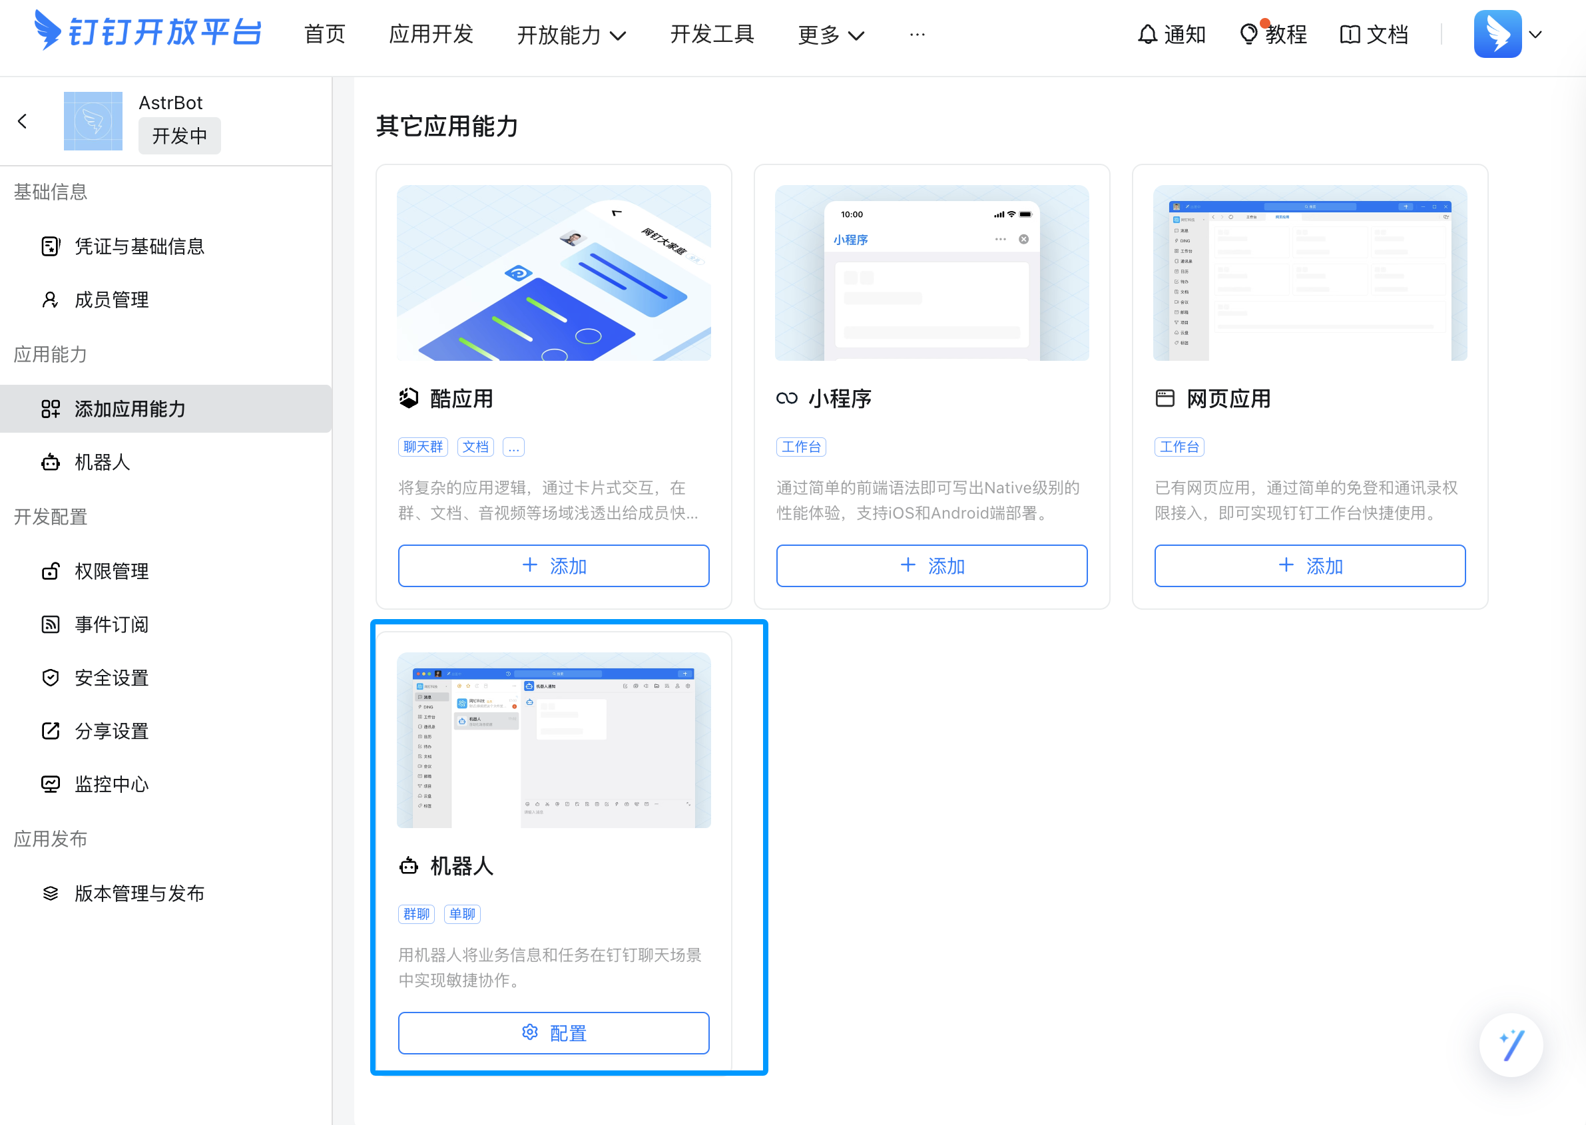The width and height of the screenshot is (1586, 1125).
Task: Open 事件订阅 settings
Action: [x=112, y=624]
